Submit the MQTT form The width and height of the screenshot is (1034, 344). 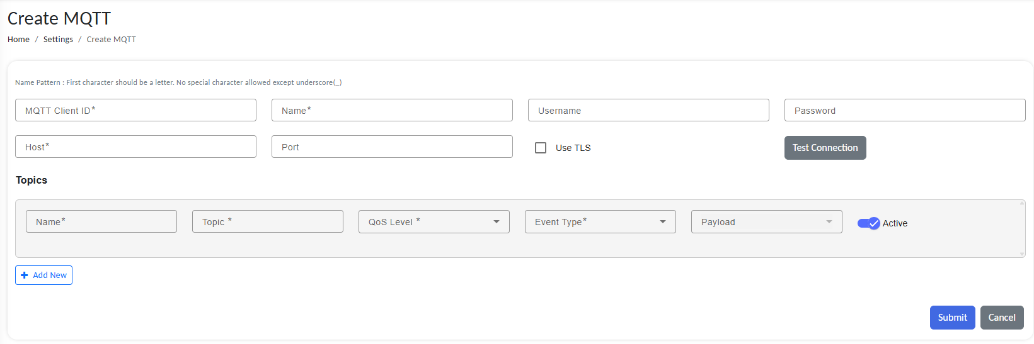952,318
